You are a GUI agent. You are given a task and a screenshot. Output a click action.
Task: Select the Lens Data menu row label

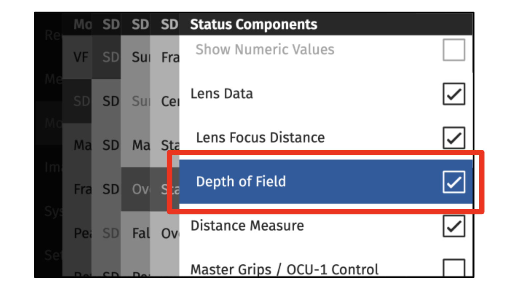point(222,94)
